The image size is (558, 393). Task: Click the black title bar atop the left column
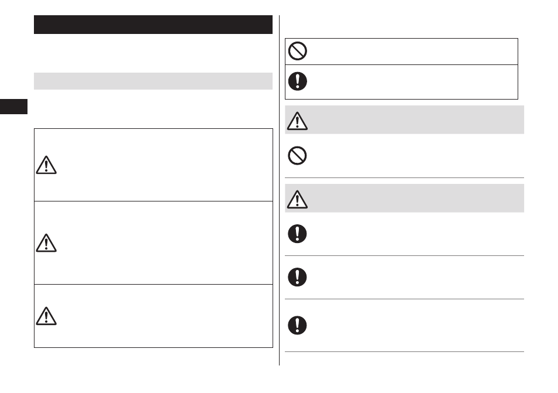point(153,25)
